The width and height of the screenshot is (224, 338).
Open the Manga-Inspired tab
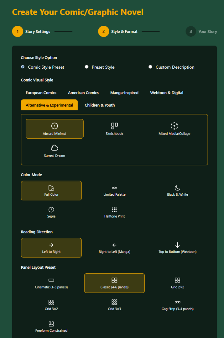[124, 93]
